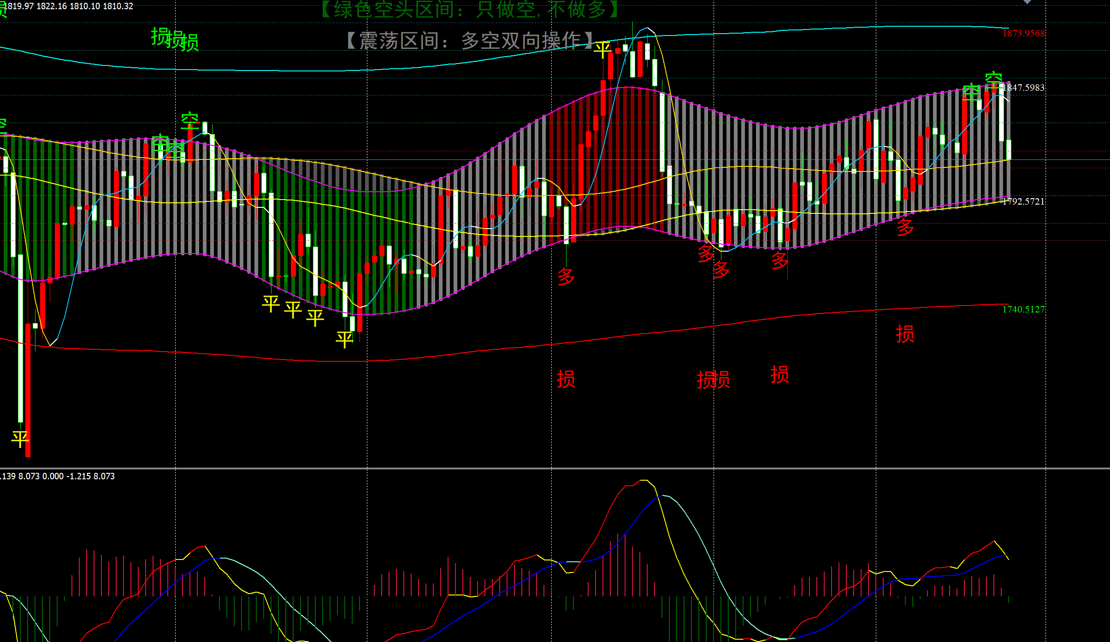Click the 1792.5721 price label
Viewport: 1110px width, 642px height.
point(1023,201)
